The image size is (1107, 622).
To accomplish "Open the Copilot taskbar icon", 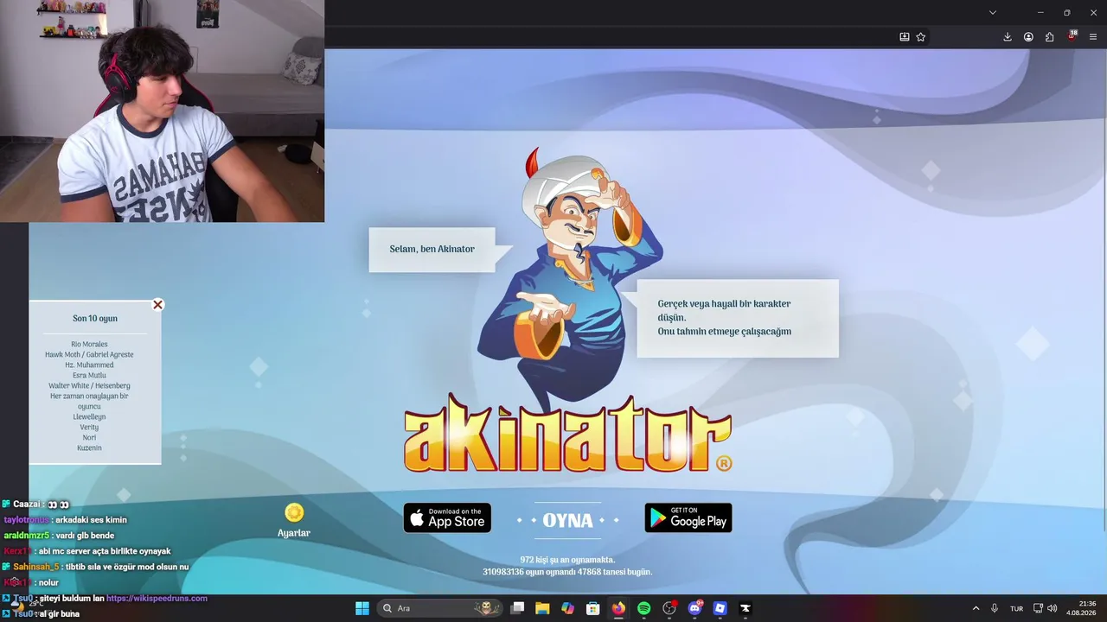I will (567, 608).
